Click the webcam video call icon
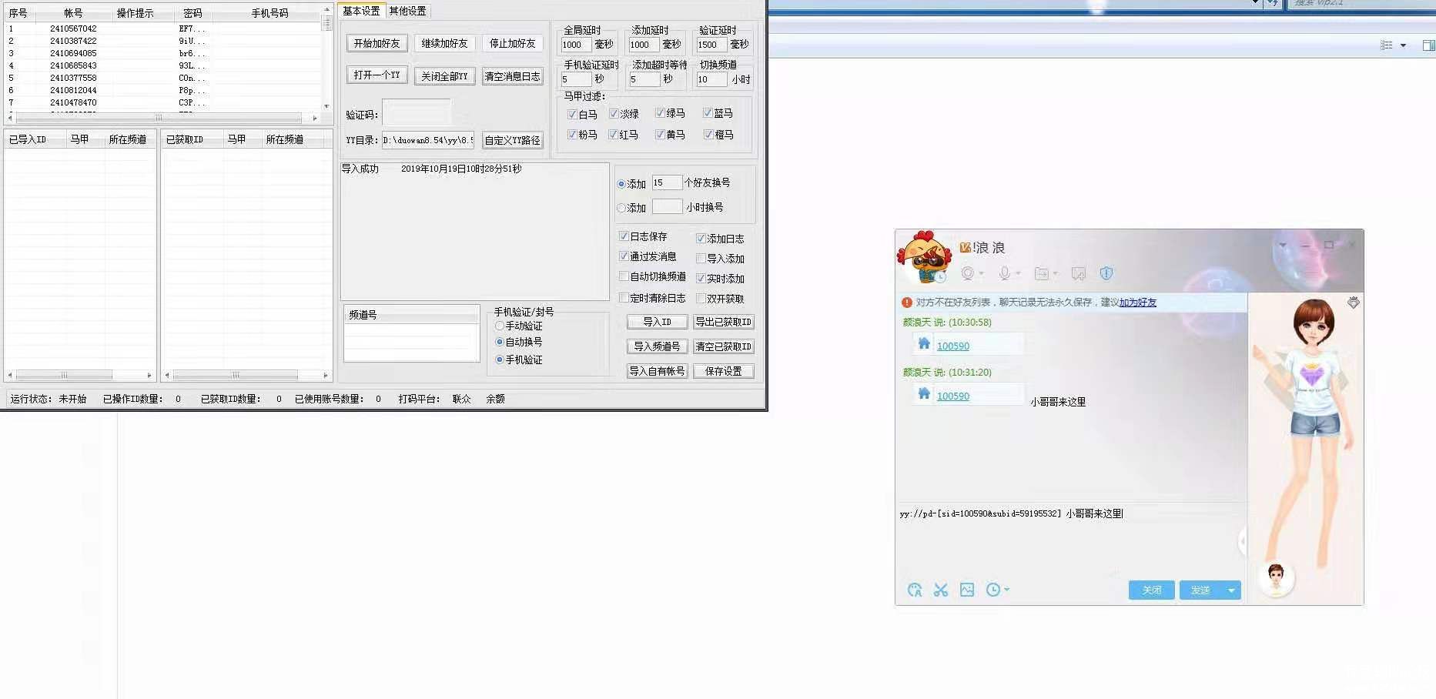The image size is (1436, 699). point(968,274)
